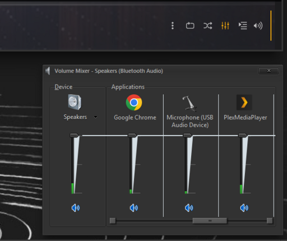Screen dimensions: 287x241
Task: Open the orange equalizer settings icon
Action: pyautogui.click(x=225, y=26)
